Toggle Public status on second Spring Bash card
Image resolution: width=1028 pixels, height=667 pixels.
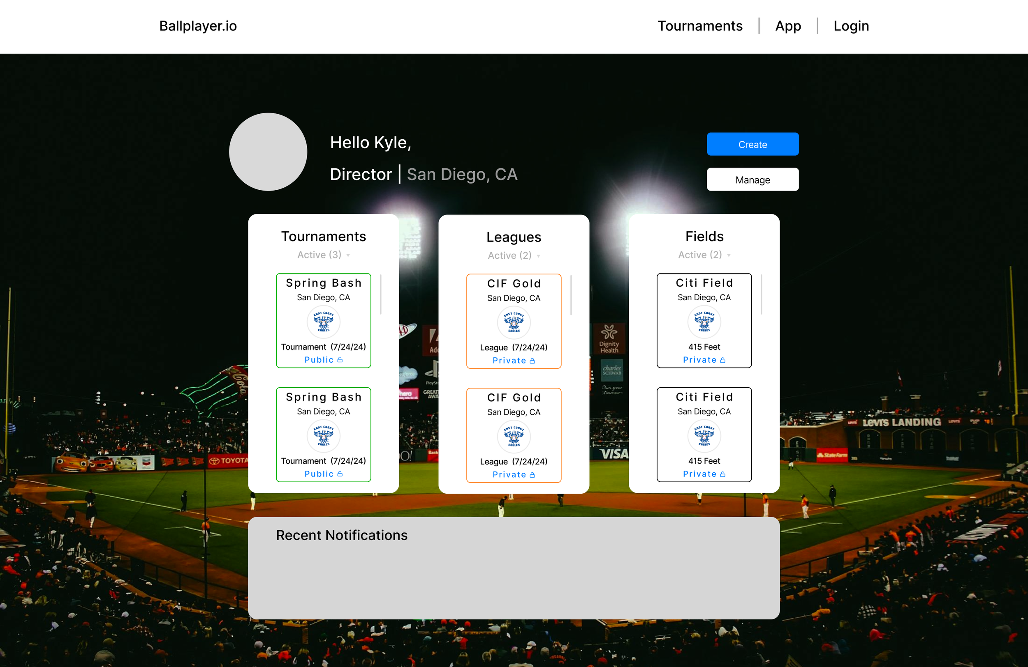point(319,474)
